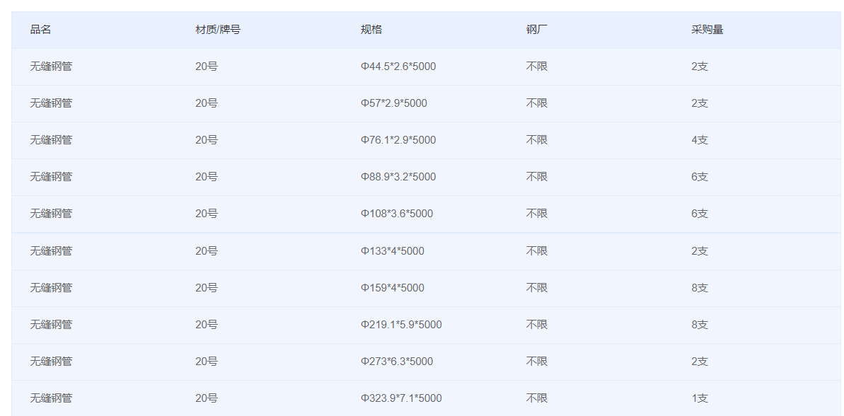Select the Φ44.5*2.6*5000 specification cell
This screenshot has width=844, height=416.
(x=398, y=67)
